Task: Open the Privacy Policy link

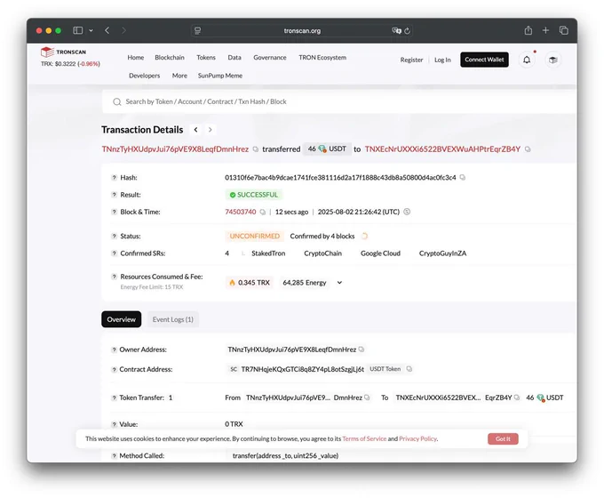Action: (417, 439)
